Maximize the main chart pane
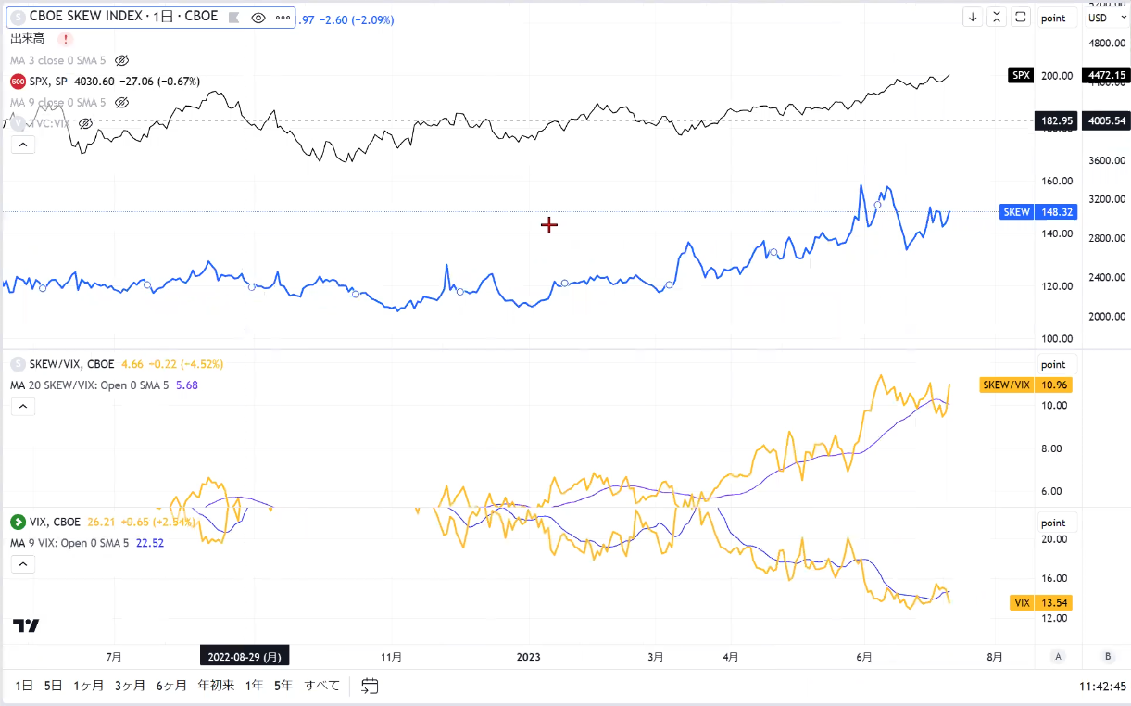The height and width of the screenshot is (706, 1131). 1021,17
